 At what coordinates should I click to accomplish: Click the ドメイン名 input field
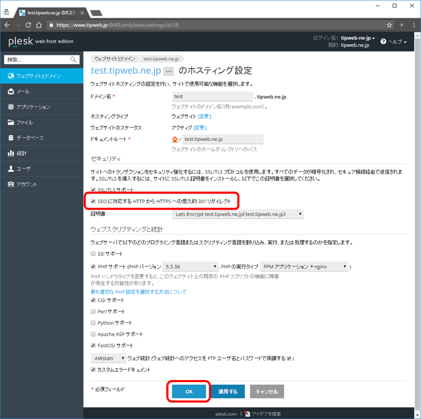(x=212, y=96)
